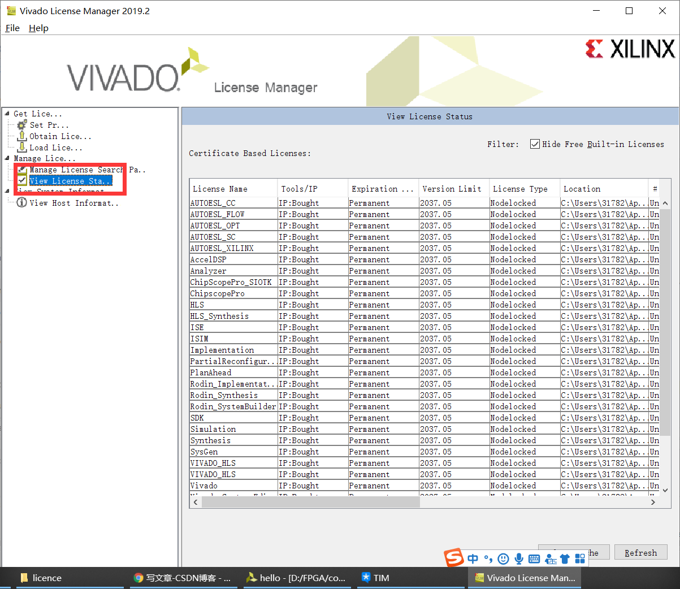
Task: Click the table vertical scrollbar up arrow
Action: click(x=665, y=203)
